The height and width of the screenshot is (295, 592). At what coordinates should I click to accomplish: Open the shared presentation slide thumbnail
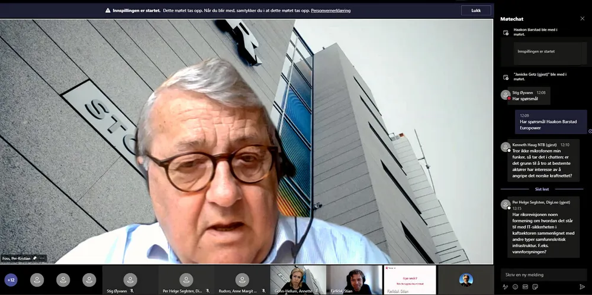[410, 280]
